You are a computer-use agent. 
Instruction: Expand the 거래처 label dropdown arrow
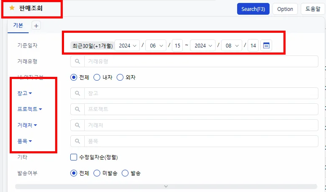[35, 125]
